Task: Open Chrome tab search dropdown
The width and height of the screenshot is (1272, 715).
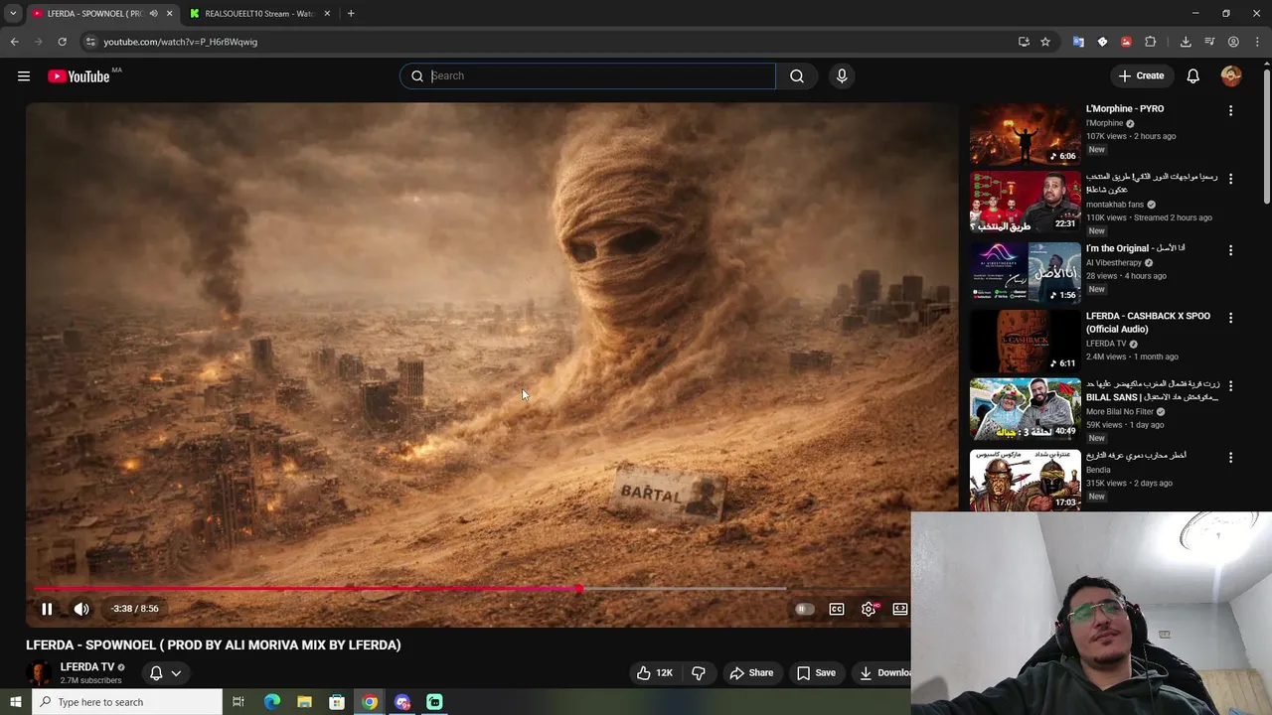Action: point(13,14)
